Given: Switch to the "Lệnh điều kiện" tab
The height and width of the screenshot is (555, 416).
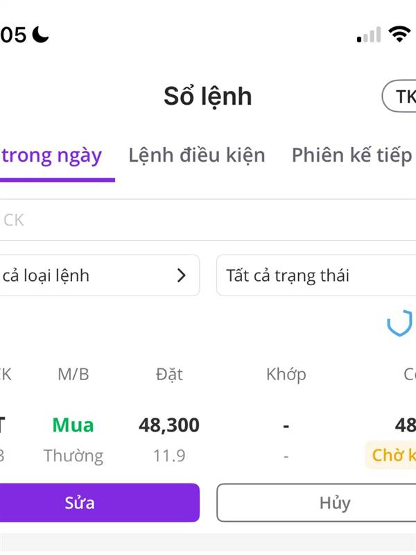Looking at the screenshot, I should [x=197, y=155].
